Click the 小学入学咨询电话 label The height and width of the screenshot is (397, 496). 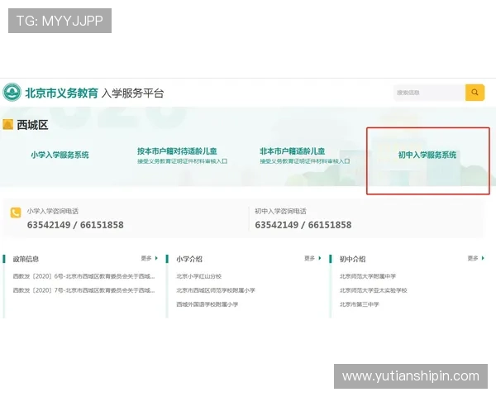pyautogui.click(x=53, y=211)
